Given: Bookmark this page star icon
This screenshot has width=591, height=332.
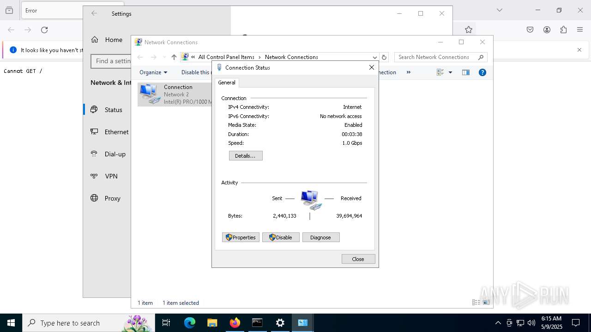Looking at the screenshot, I should click(469, 30).
